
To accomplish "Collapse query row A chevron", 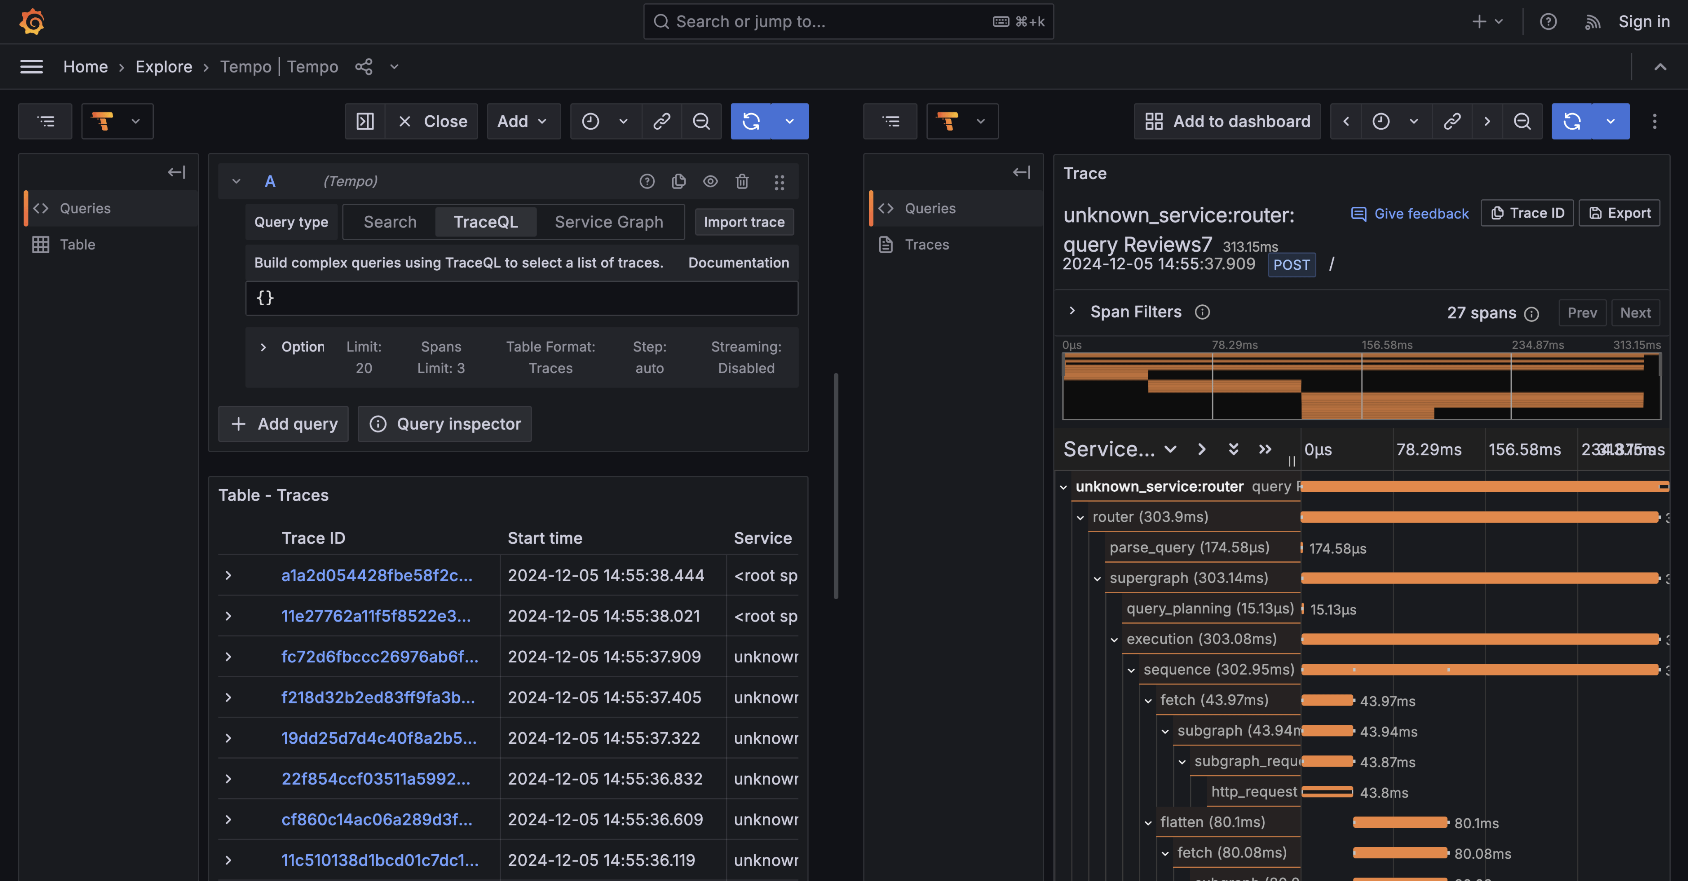I will [x=237, y=182].
